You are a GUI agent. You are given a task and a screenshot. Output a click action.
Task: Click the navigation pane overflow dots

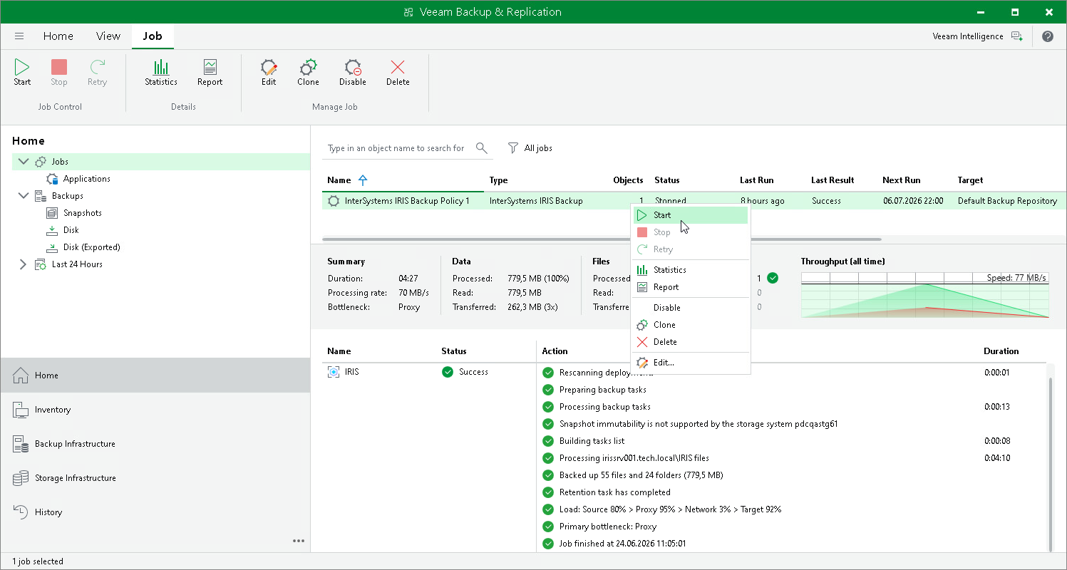click(299, 541)
